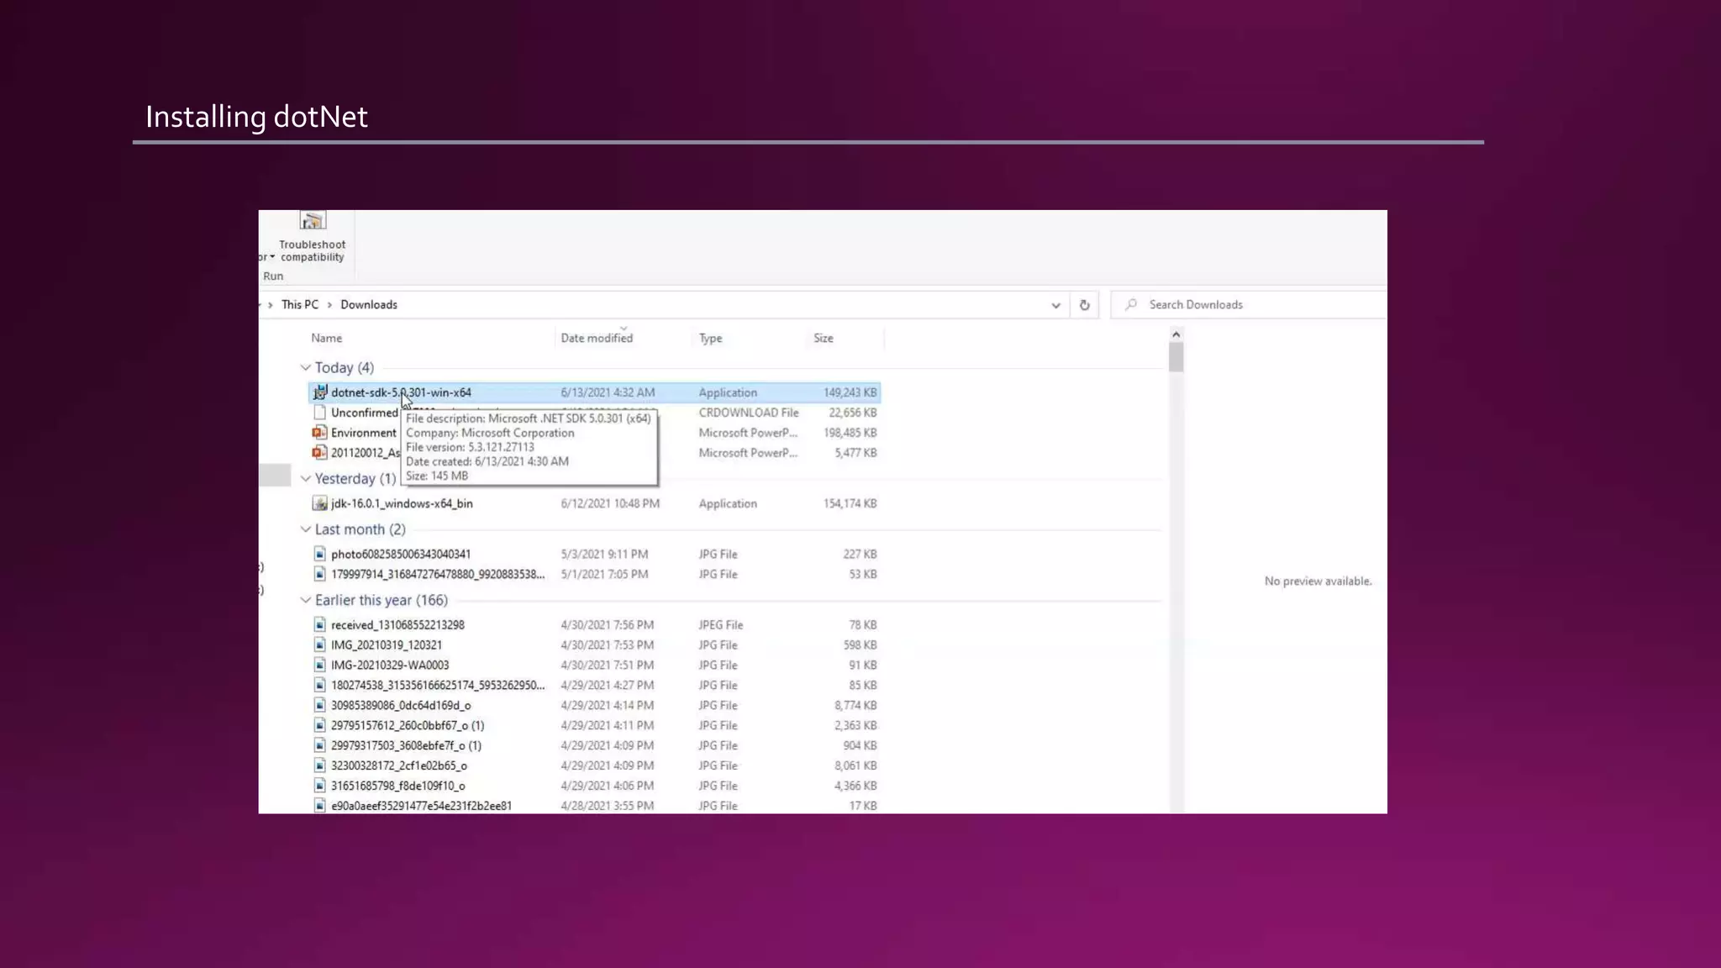Image resolution: width=1721 pixels, height=968 pixels.
Task: Sort by Type column header
Action: (x=711, y=338)
